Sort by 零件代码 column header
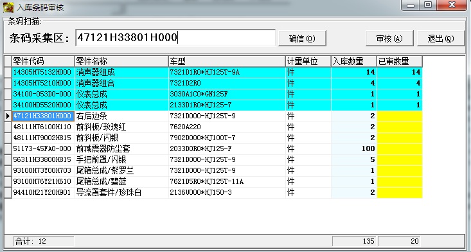The image size is (471, 252). (x=43, y=61)
